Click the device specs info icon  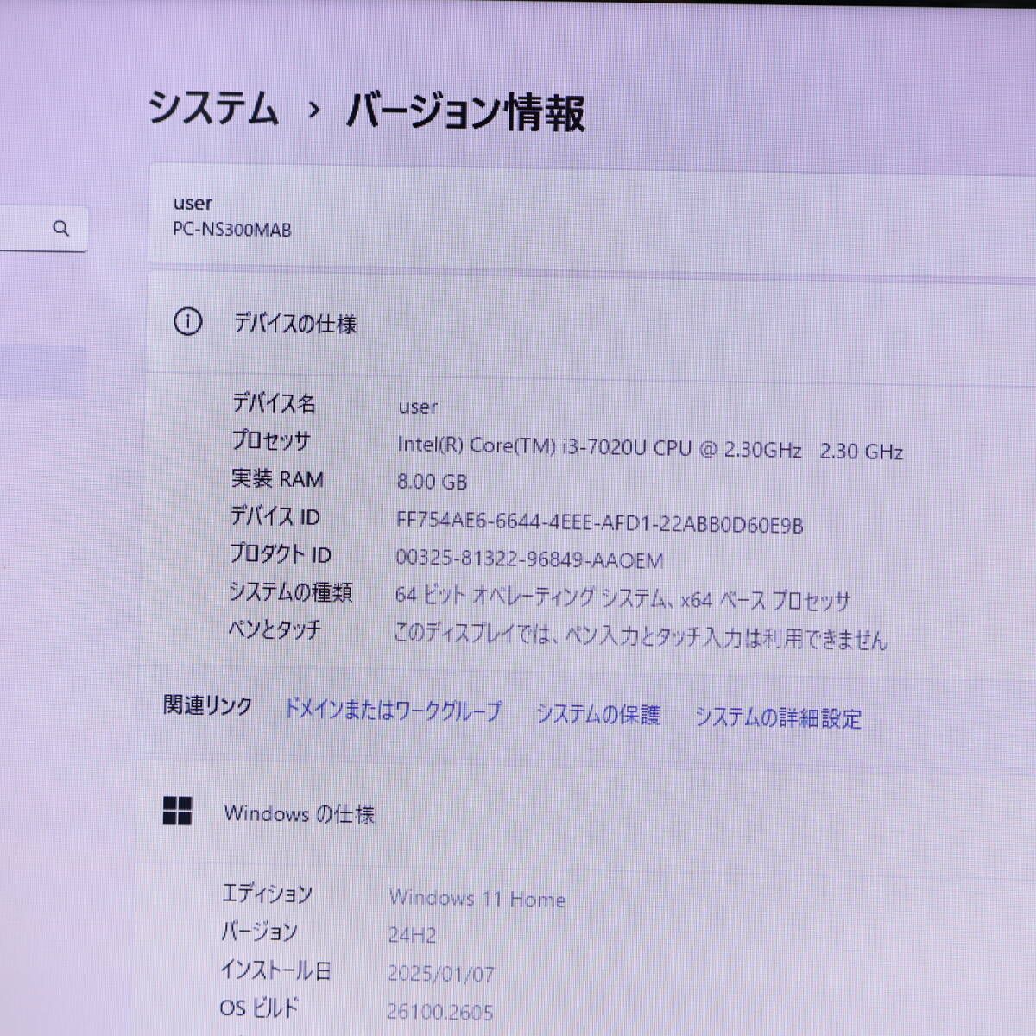point(188,322)
